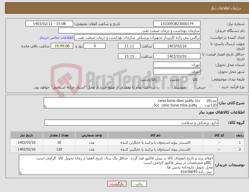Click row 2 date cell 1403/02/16
249x192 pixels.
(27, 149)
